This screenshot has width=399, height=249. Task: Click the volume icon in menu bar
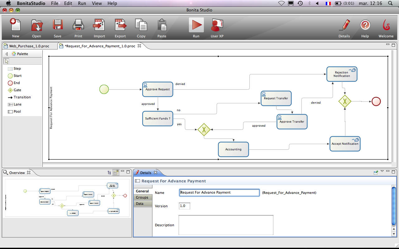(x=317, y=3)
